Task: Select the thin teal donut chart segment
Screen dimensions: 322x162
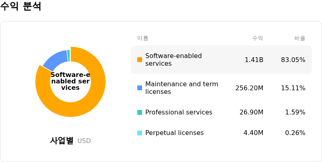Action: pyautogui.click(x=68, y=56)
